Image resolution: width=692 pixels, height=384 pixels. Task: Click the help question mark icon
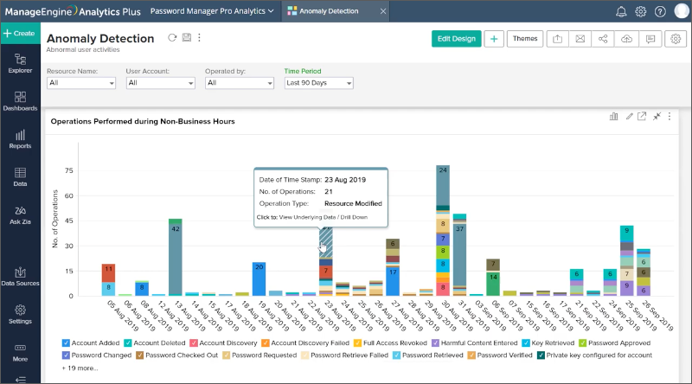tap(660, 11)
